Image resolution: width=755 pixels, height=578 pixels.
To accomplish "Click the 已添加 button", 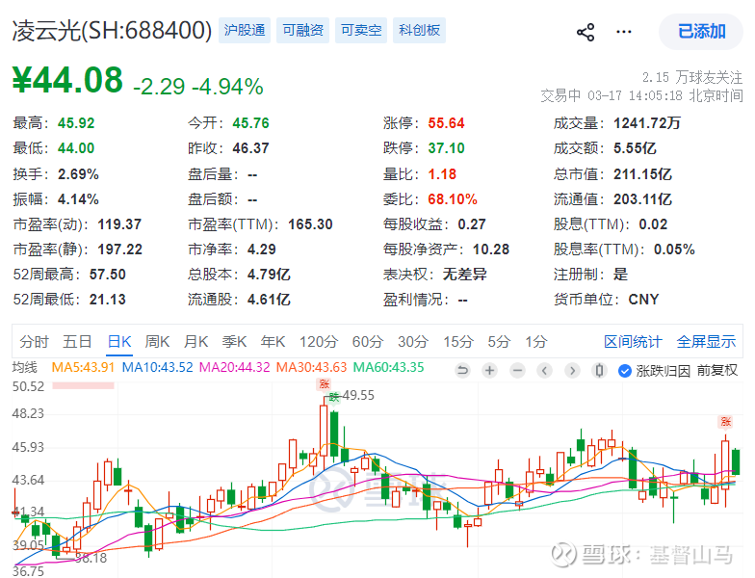I will [701, 32].
